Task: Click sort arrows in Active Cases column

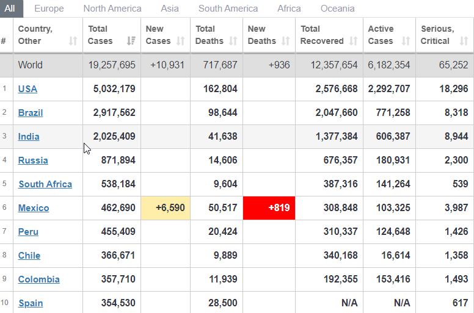Action: [406, 41]
